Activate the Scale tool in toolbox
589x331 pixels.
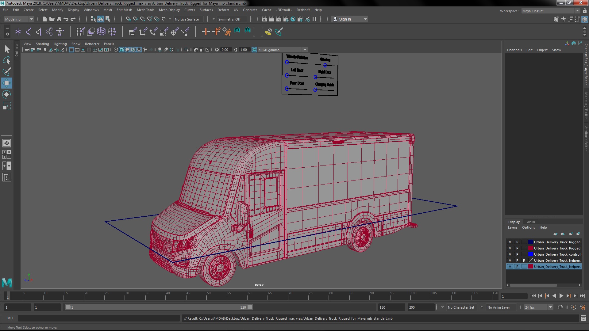7,106
